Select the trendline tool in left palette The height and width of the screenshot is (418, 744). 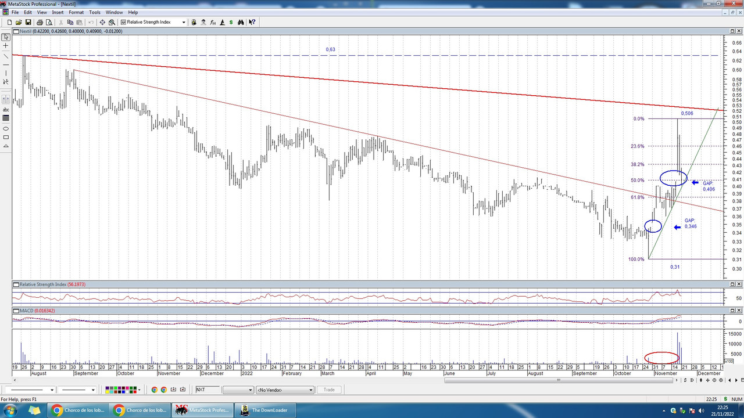point(6,56)
